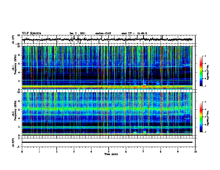Click the '3' tick on the time axis

74,152
